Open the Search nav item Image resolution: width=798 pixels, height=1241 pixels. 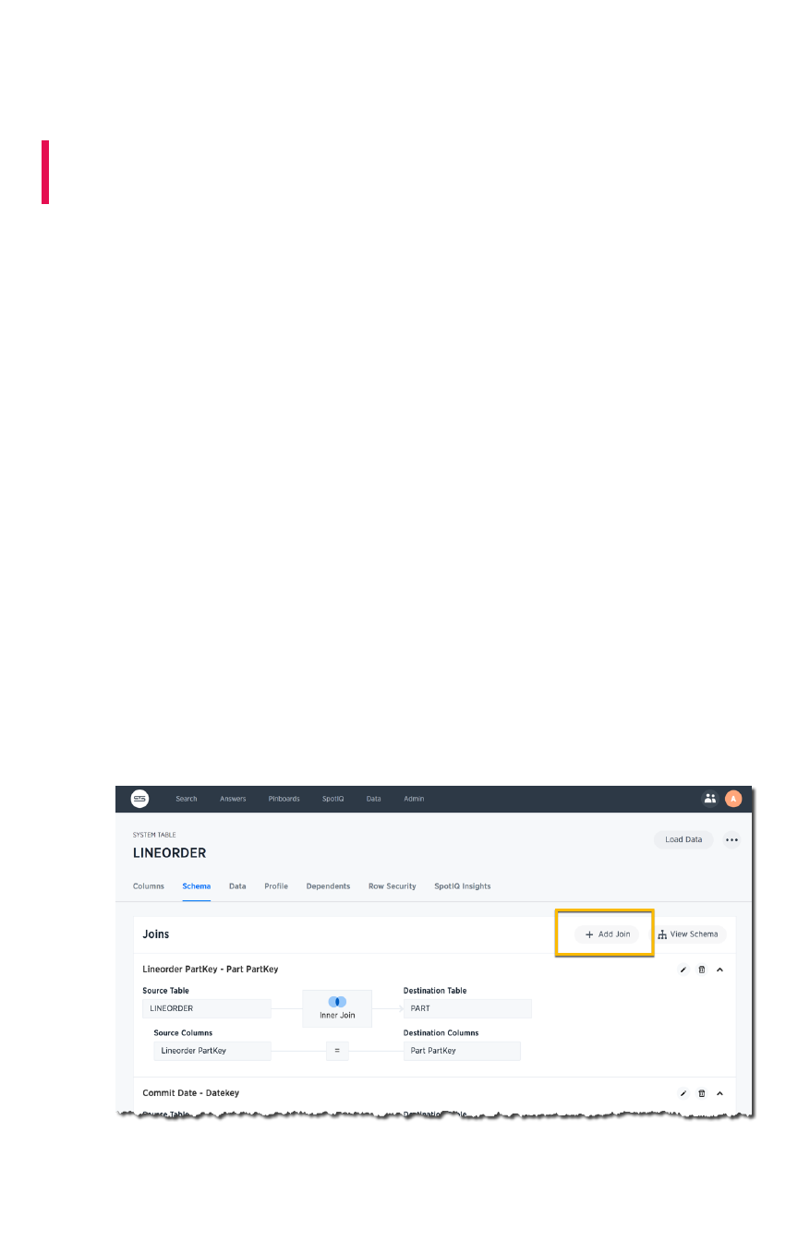click(x=187, y=799)
